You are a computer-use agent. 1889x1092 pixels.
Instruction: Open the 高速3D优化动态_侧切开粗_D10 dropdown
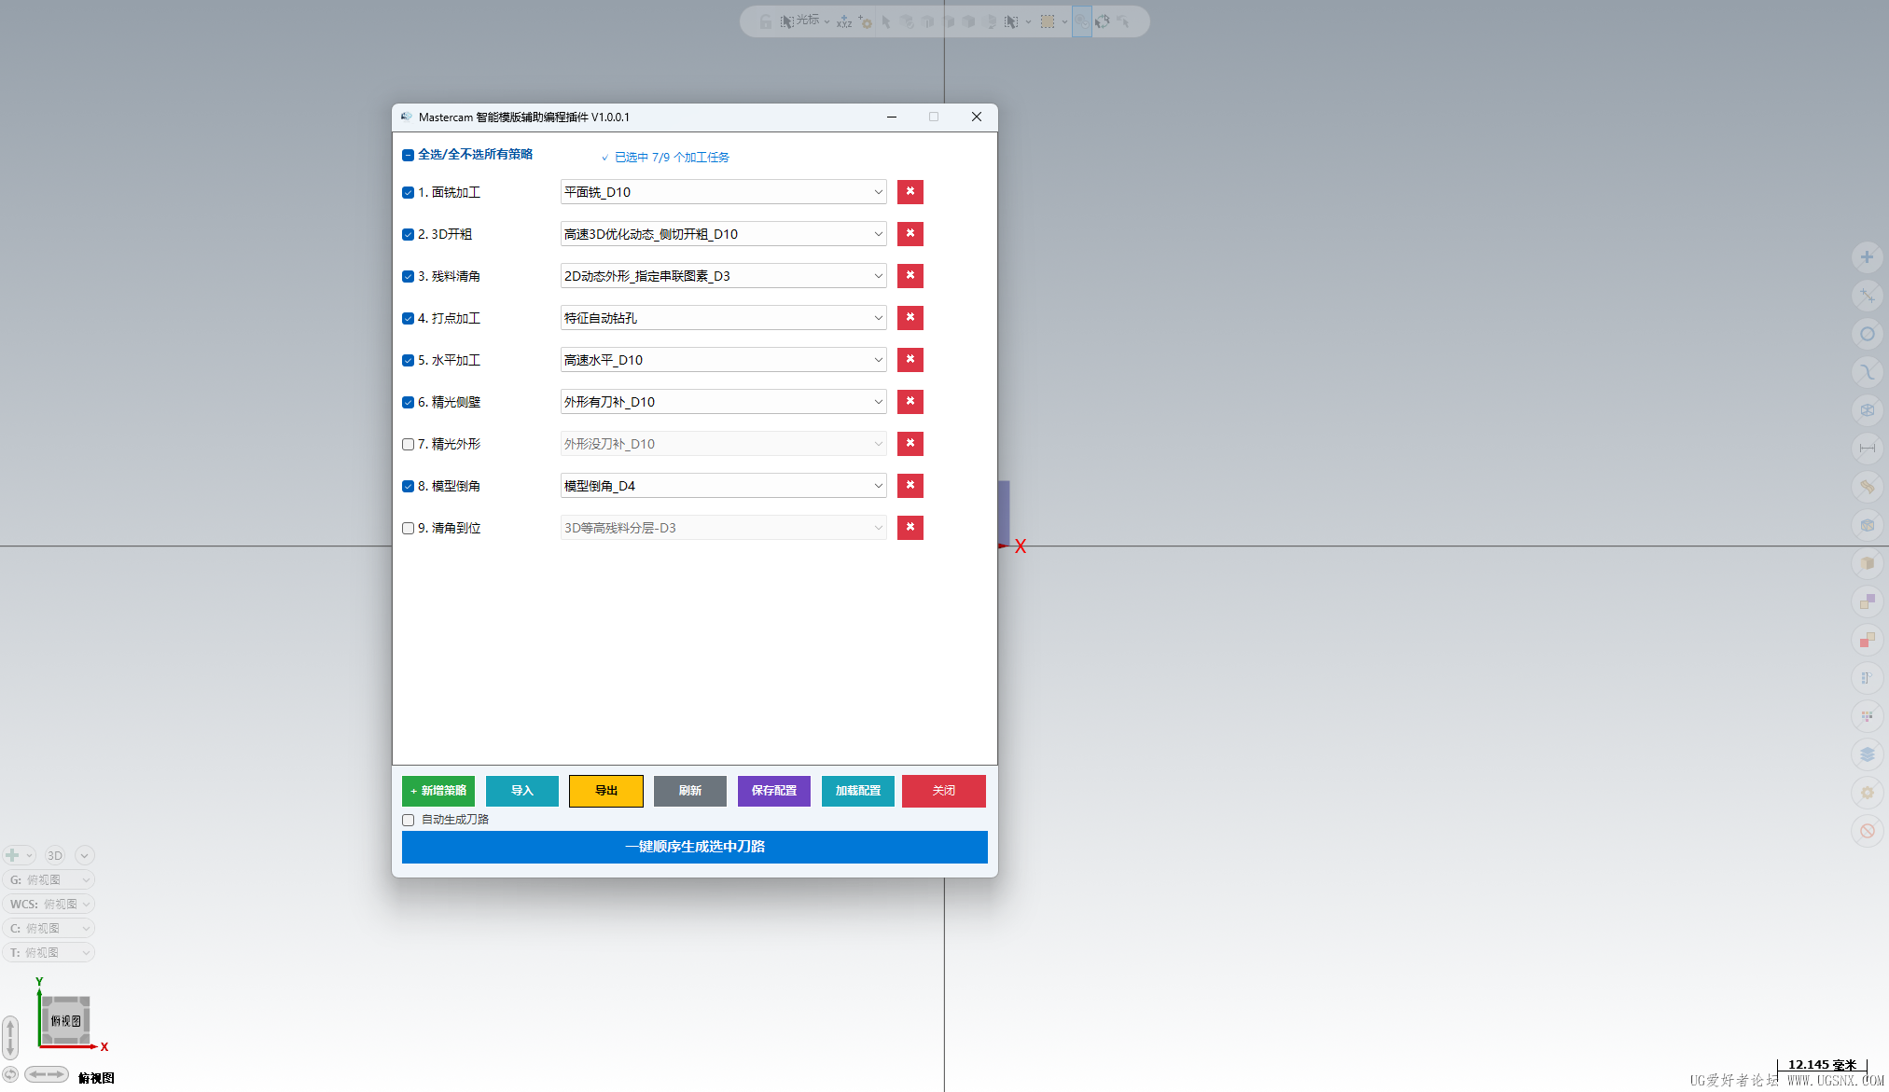(x=723, y=234)
